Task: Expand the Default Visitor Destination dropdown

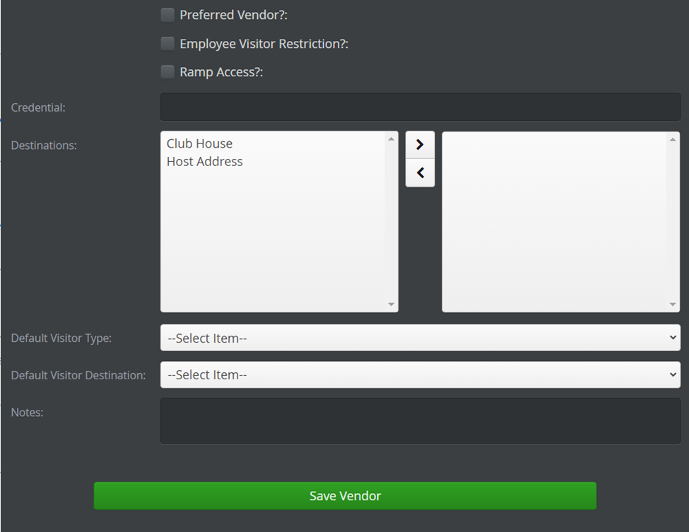Action: (420, 374)
